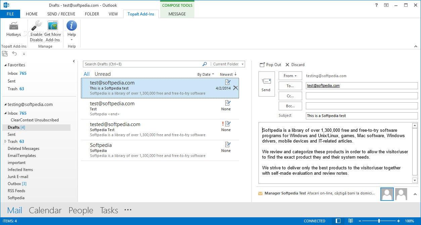Select the first contact photo placeholder

tap(387, 194)
